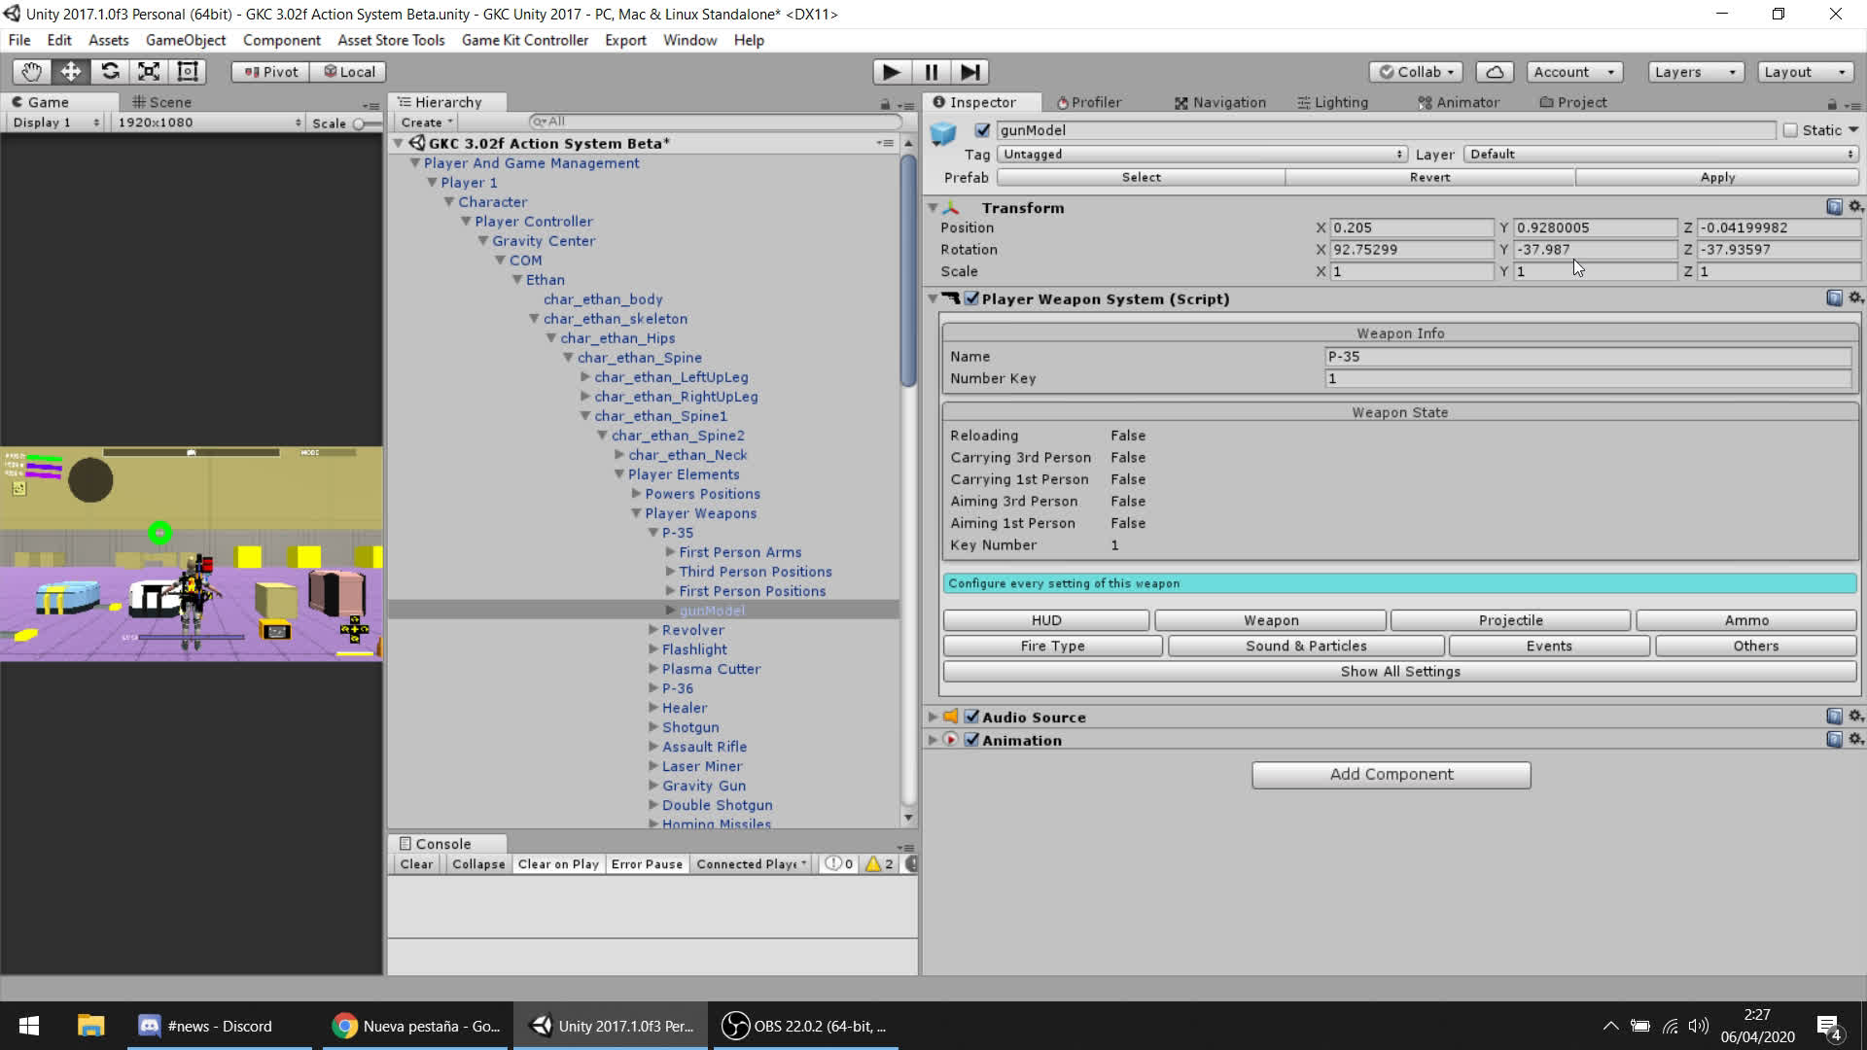This screenshot has width=1867, height=1050.
Task: Select the Scale tool icon
Action: pyautogui.click(x=149, y=72)
